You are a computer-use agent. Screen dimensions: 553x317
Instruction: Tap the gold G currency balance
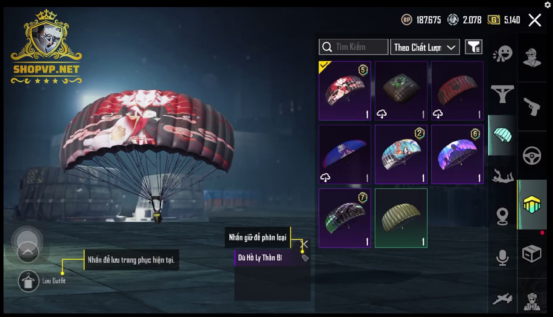504,20
